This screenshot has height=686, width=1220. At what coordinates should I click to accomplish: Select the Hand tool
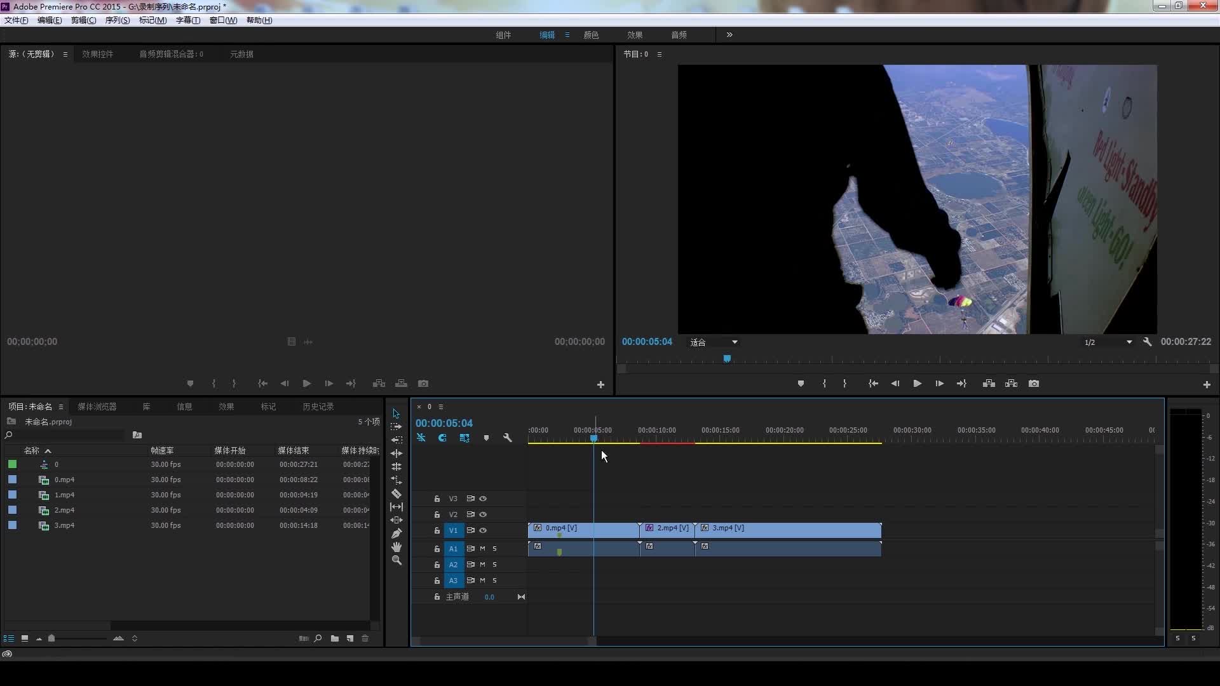[x=396, y=546]
